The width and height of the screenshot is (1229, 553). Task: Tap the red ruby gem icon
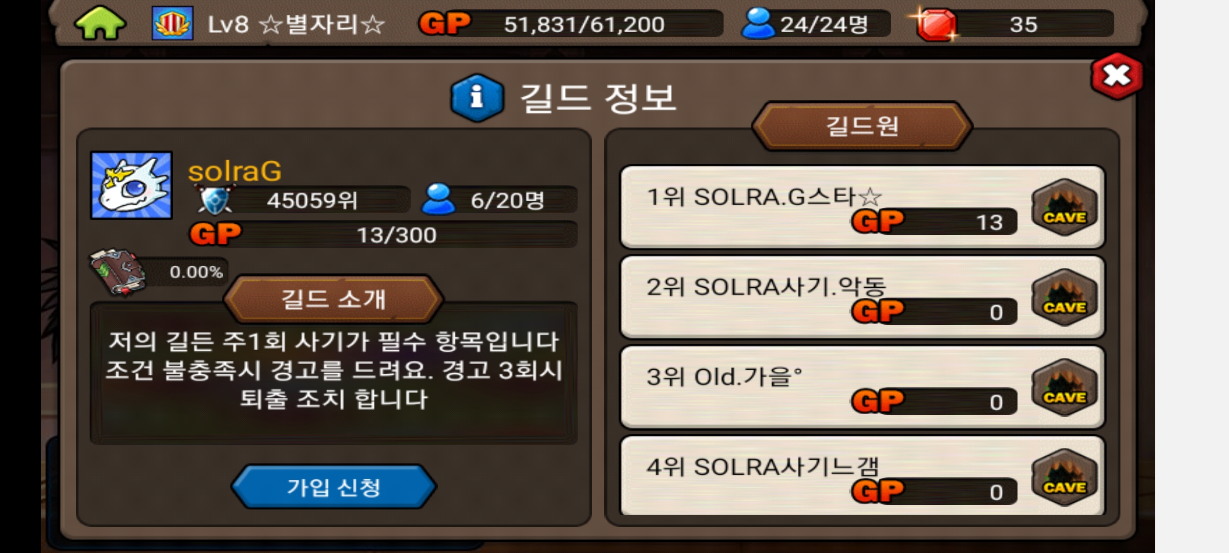(935, 25)
